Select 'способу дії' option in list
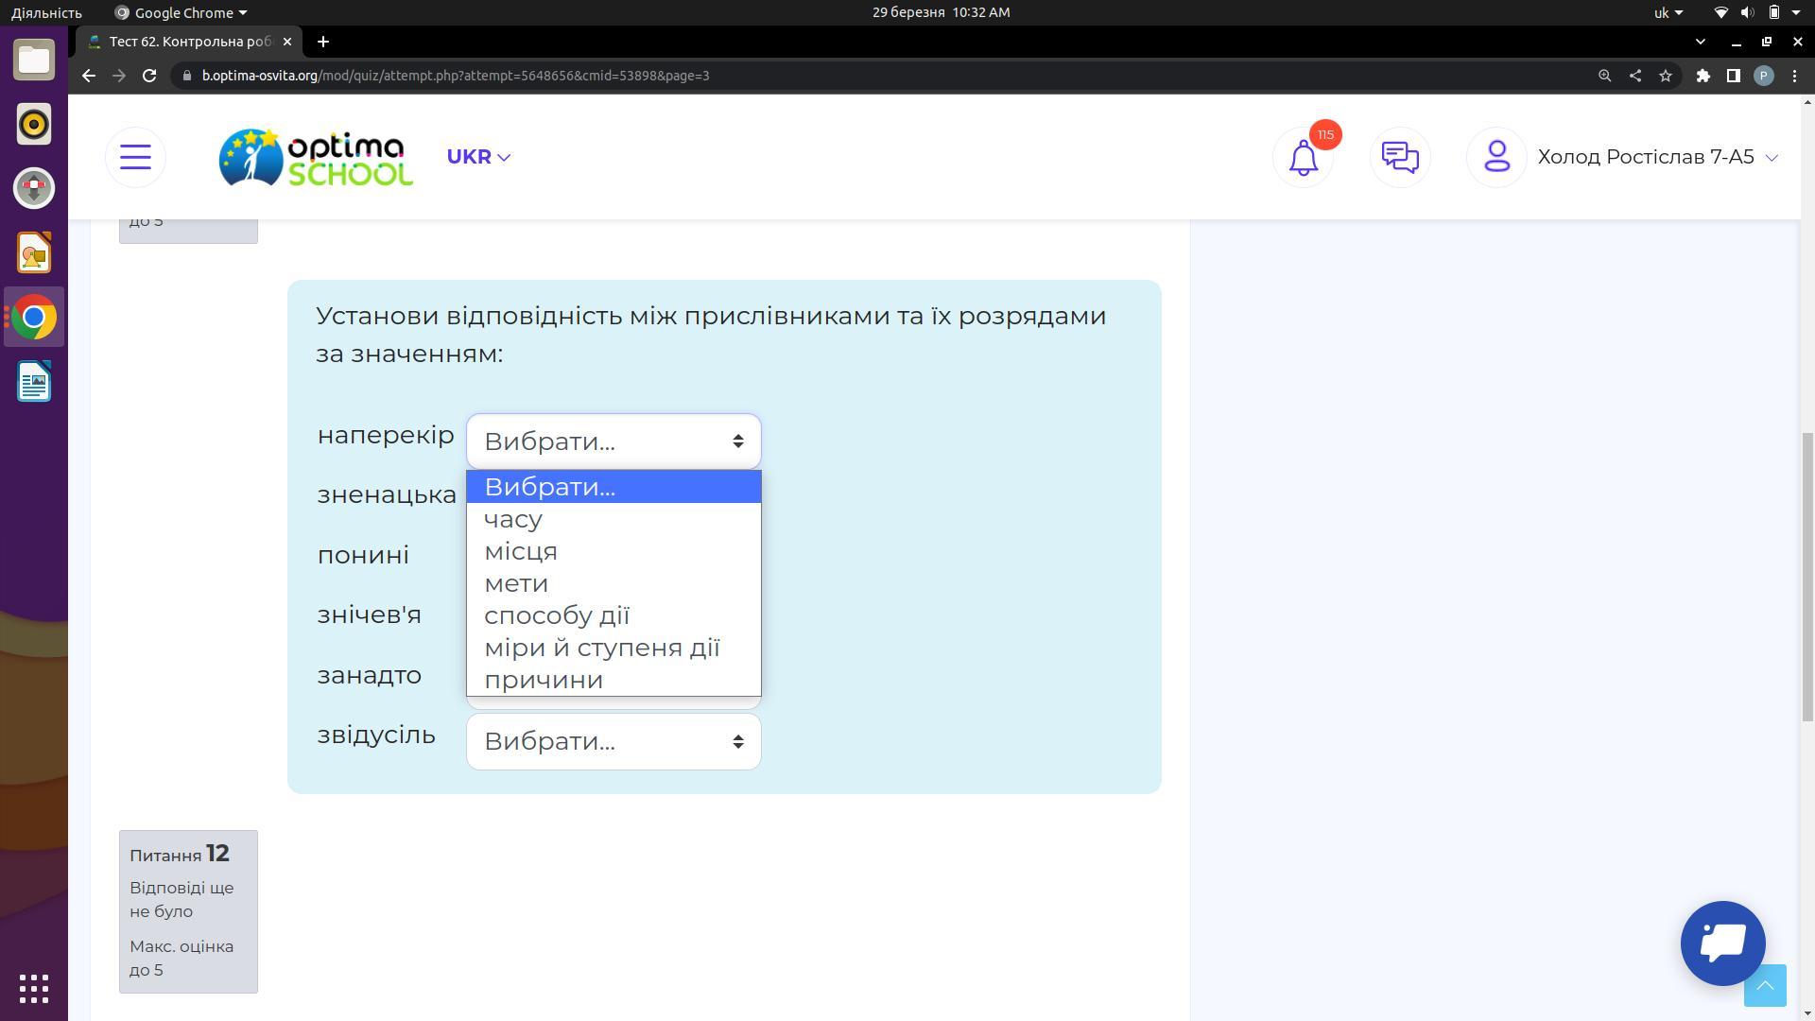 pyautogui.click(x=557, y=615)
